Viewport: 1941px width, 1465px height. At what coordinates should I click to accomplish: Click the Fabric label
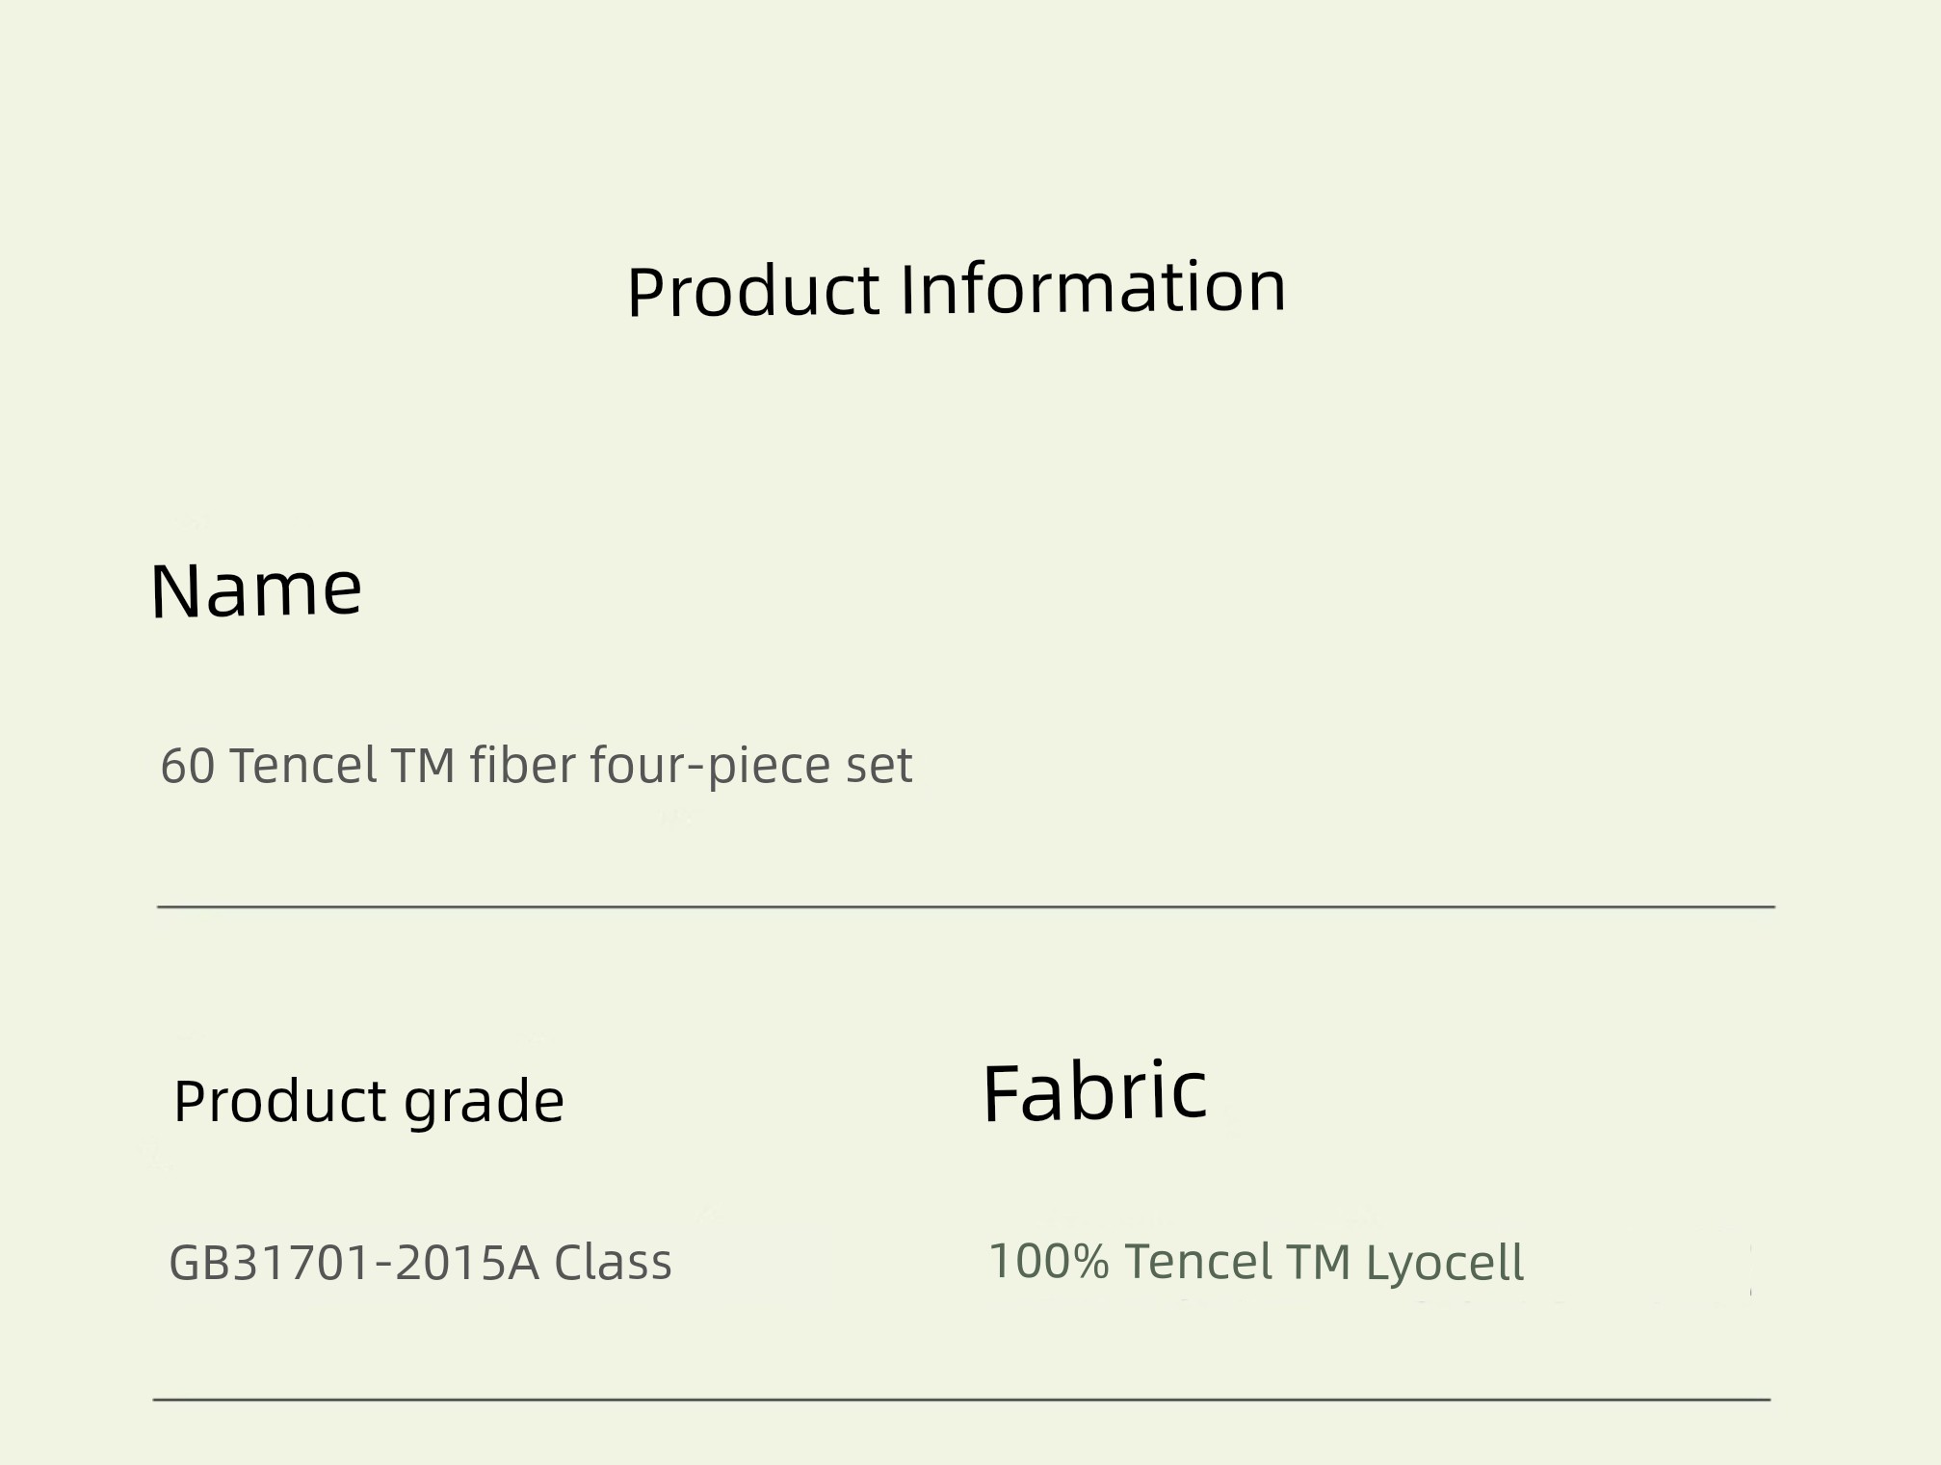pyautogui.click(x=1094, y=1092)
